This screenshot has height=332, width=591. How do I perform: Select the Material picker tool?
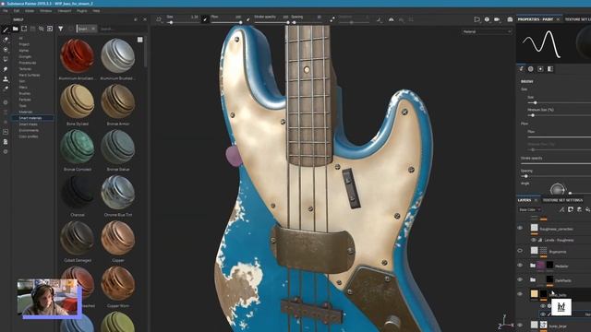tap(6, 89)
